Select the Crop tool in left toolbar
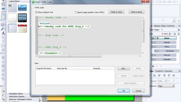The image size is (181, 102). point(2,46)
